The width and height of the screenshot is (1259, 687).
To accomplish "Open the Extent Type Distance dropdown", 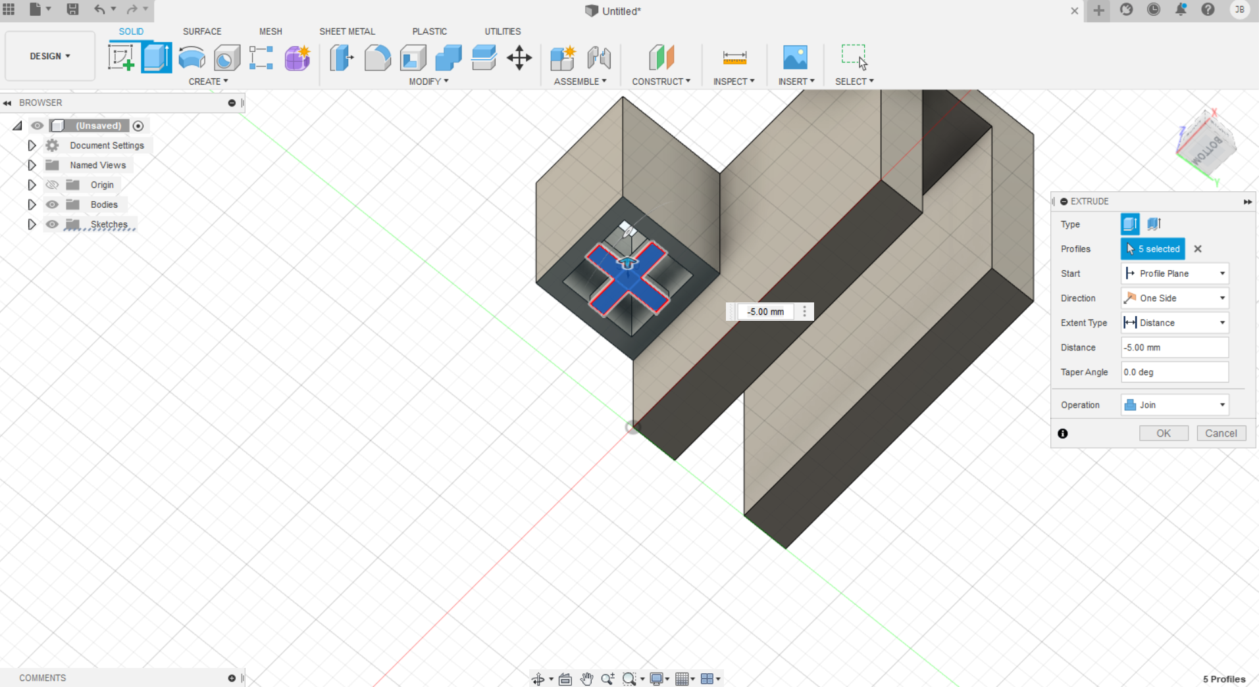I will click(1175, 323).
